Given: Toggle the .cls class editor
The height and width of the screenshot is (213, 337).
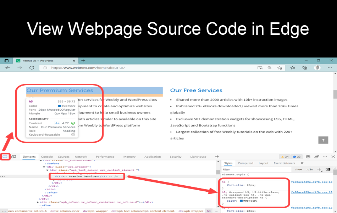Looking at the screenshot, I should [x=310, y=170].
